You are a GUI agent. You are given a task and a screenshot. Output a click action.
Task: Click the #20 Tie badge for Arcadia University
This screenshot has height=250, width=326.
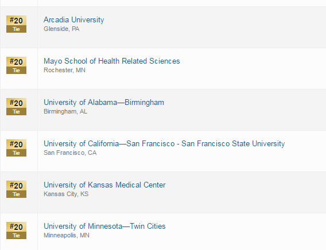point(16,24)
